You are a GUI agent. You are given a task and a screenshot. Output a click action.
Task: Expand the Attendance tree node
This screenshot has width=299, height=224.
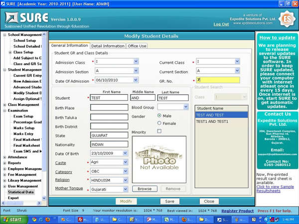5,157
